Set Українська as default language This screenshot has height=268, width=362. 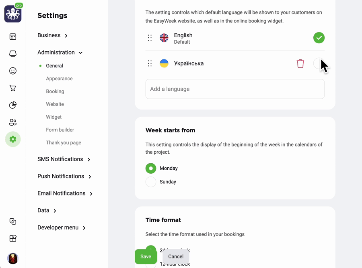click(319, 63)
